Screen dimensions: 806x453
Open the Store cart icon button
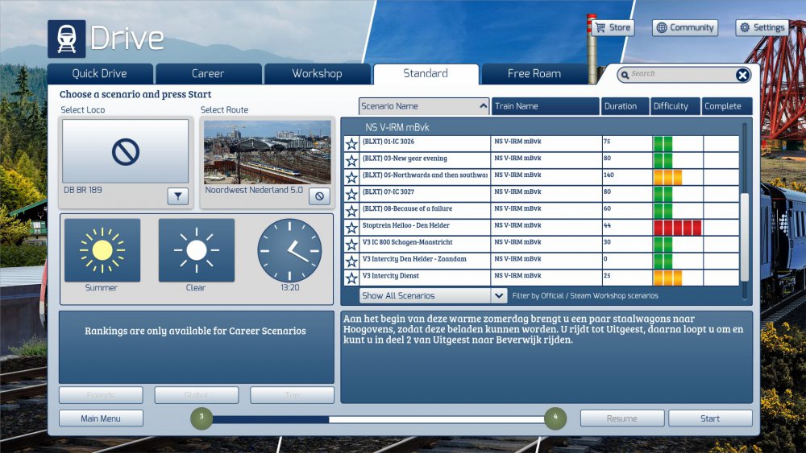coord(613,27)
